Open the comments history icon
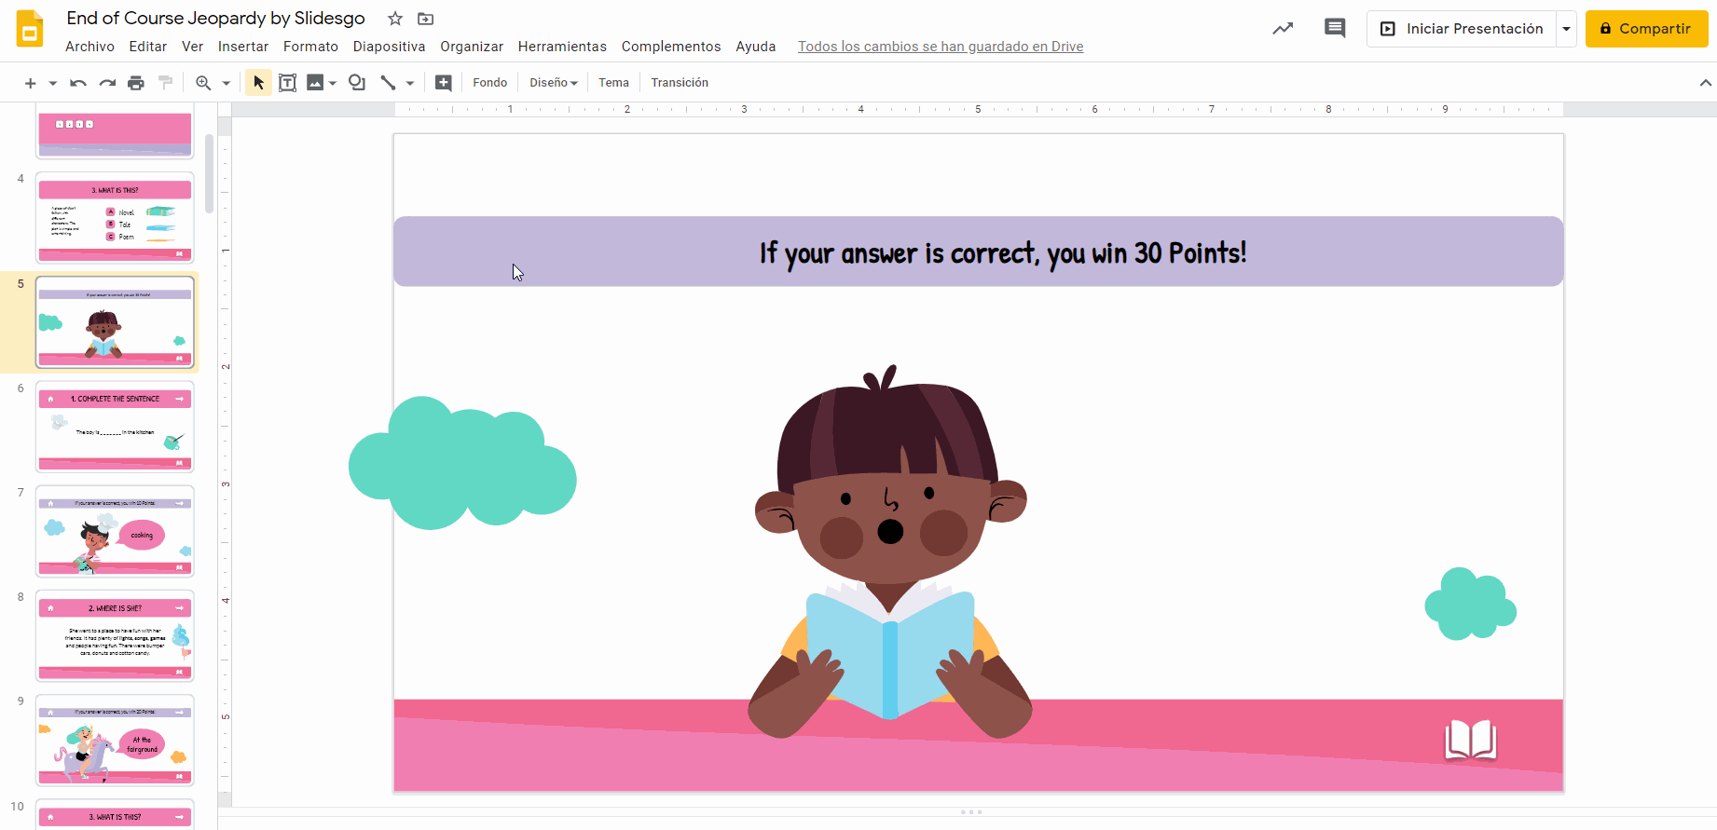This screenshot has height=830, width=1717. (x=1335, y=29)
